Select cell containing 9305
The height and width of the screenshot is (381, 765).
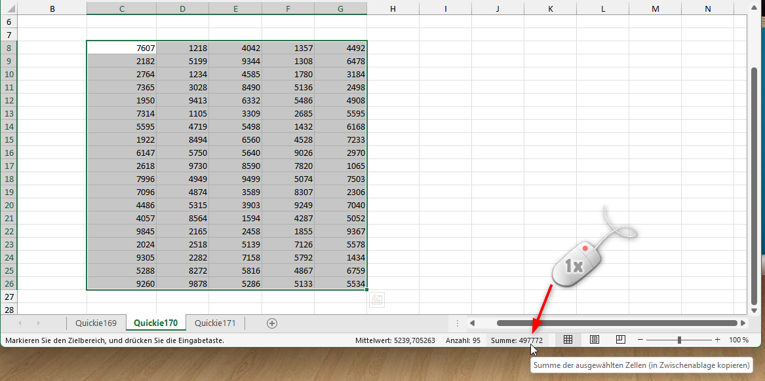pyautogui.click(x=121, y=257)
